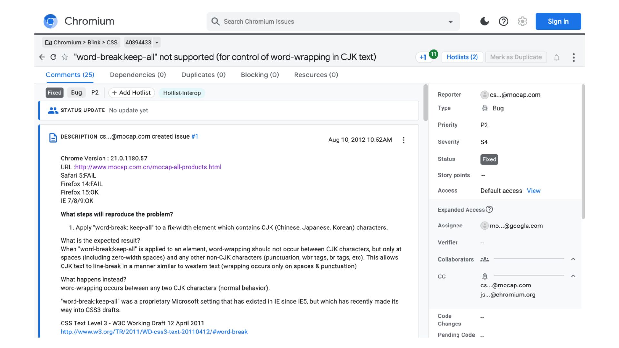Screen dimensions: 619x348
Task: Click Chromium > Blink > CSS component chip
Action: 81,43
